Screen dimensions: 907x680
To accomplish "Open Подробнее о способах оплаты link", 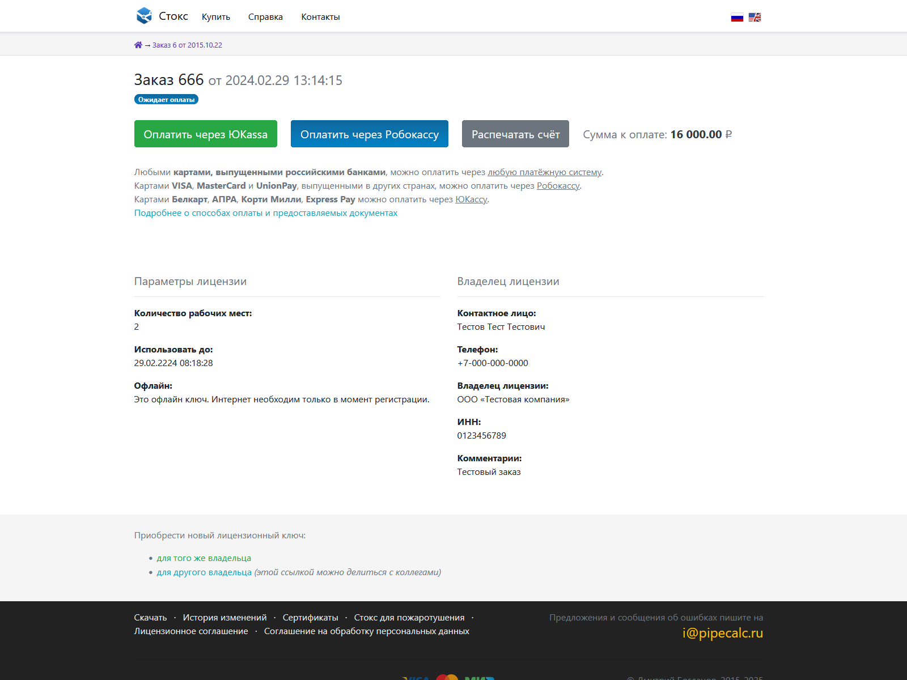I will coord(265,213).
